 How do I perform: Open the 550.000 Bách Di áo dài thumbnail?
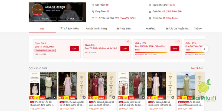[131, 85]
